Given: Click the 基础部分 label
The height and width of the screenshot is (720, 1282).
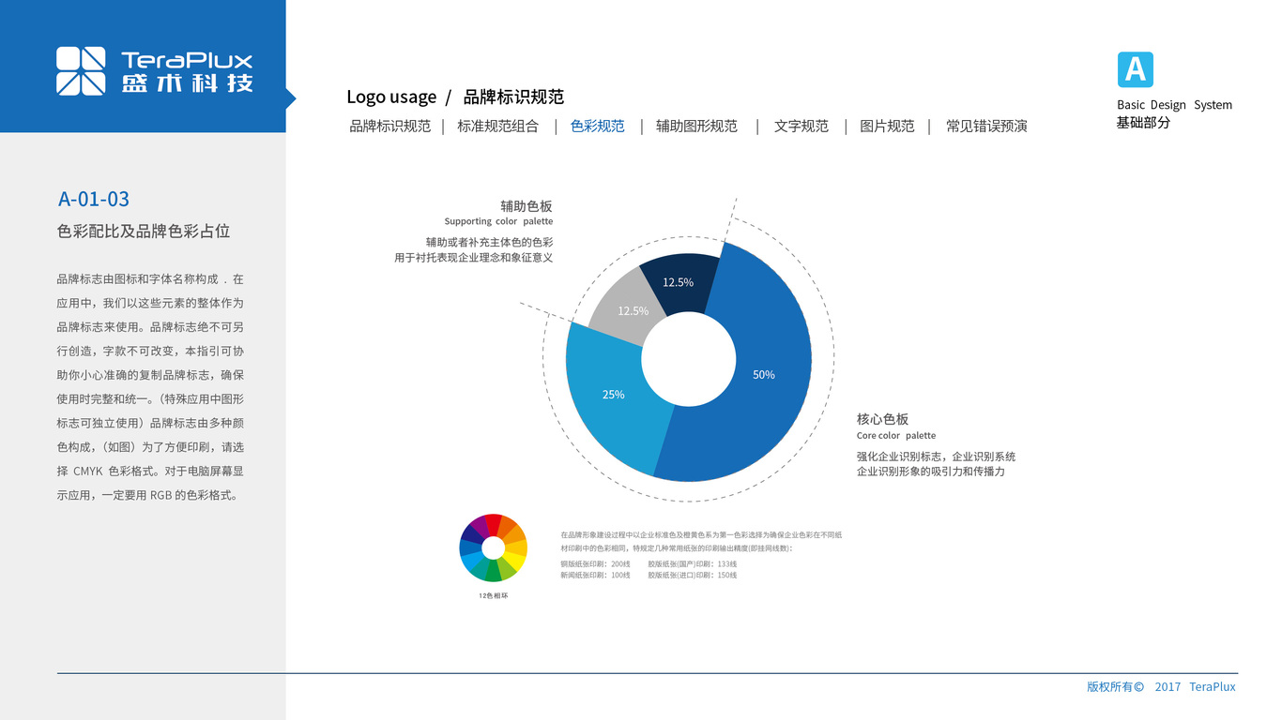Looking at the screenshot, I should point(1143,123).
